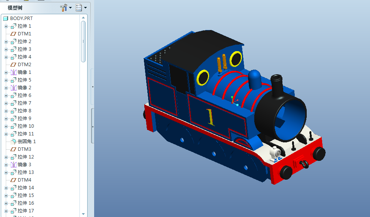Click the extrude icon of 拉伸 11
Image resolution: width=370 pixels, height=217 pixels.
click(14, 134)
